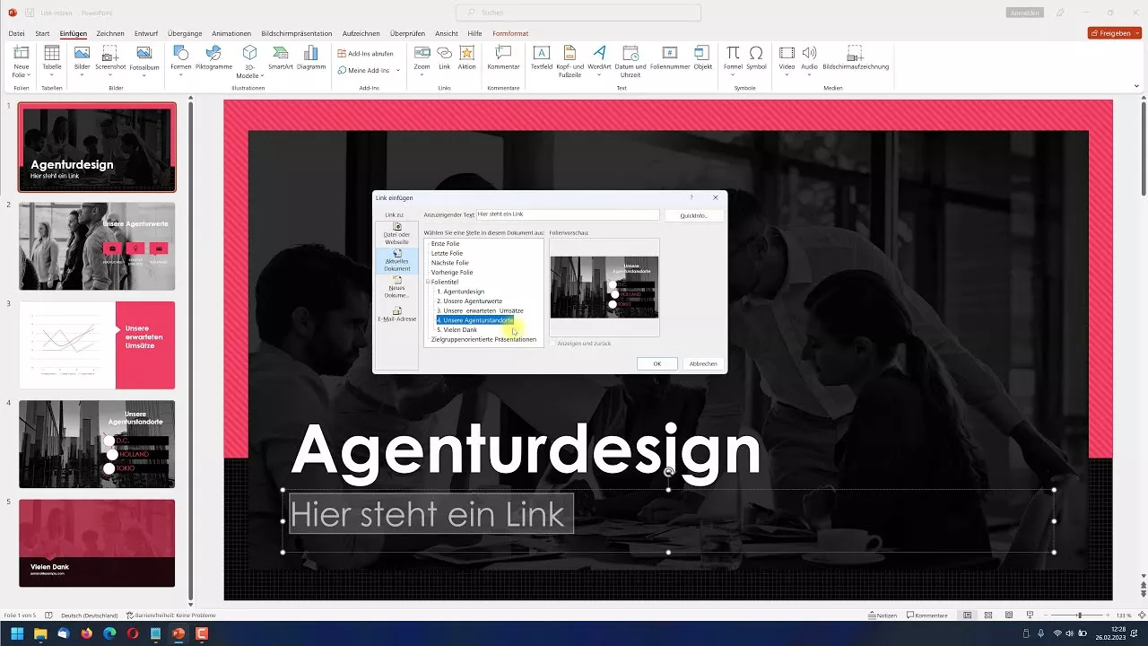
Task: Click the Textfeld icon
Action: coord(542,53)
